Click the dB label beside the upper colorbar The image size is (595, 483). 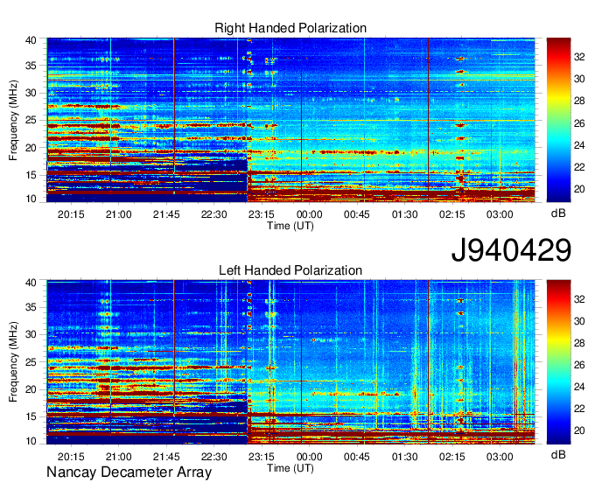pos(558,213)
